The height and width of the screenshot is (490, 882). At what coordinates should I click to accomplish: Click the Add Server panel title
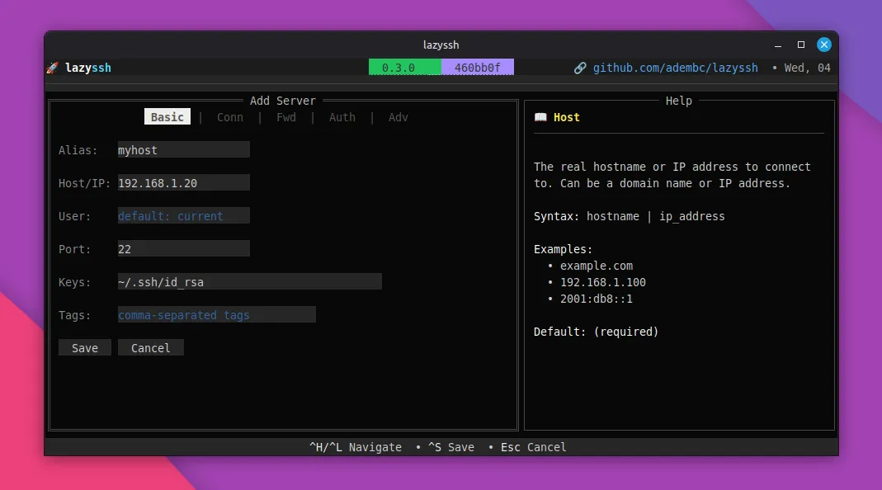[283, 101]
